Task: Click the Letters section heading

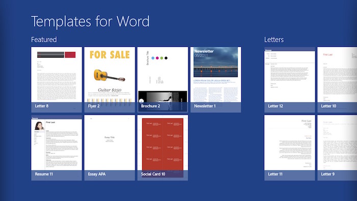Action: [274, 40]
